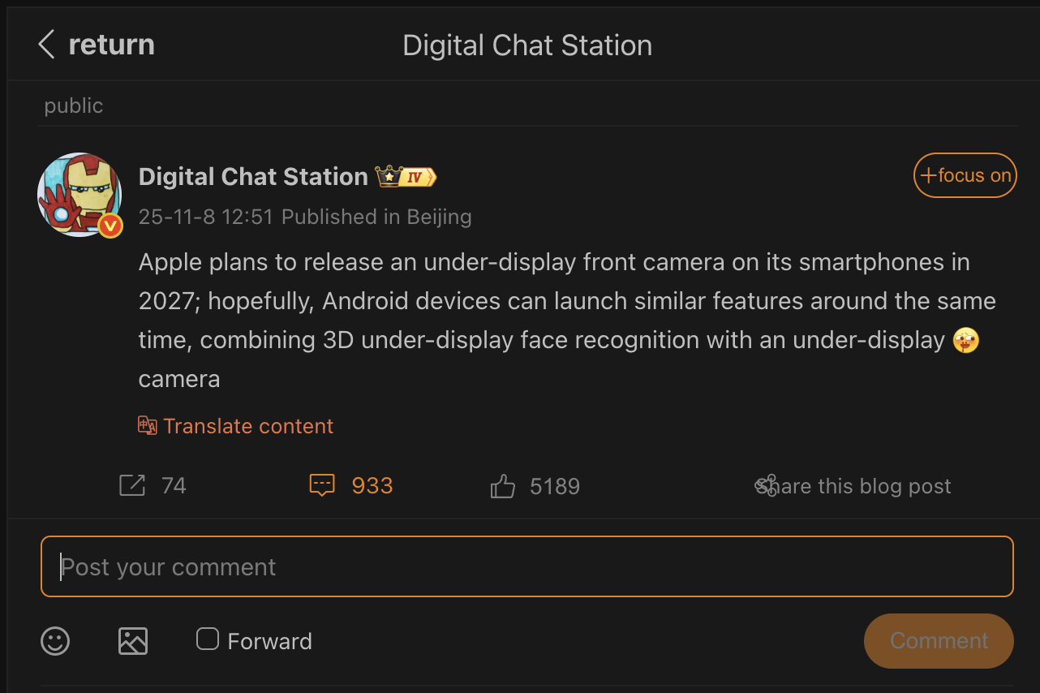
Task: Follow the account via 'focus on' button
Action: click(965, 174)
